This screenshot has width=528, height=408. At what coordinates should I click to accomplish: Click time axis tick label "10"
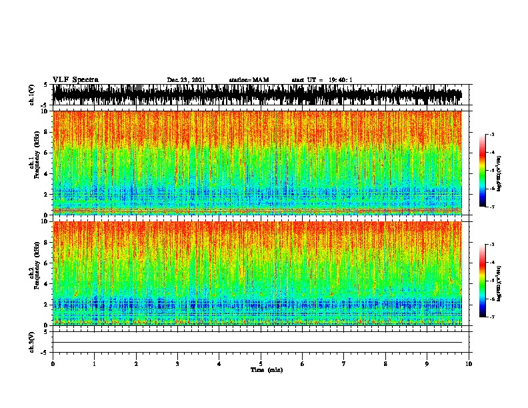(469, 363)
